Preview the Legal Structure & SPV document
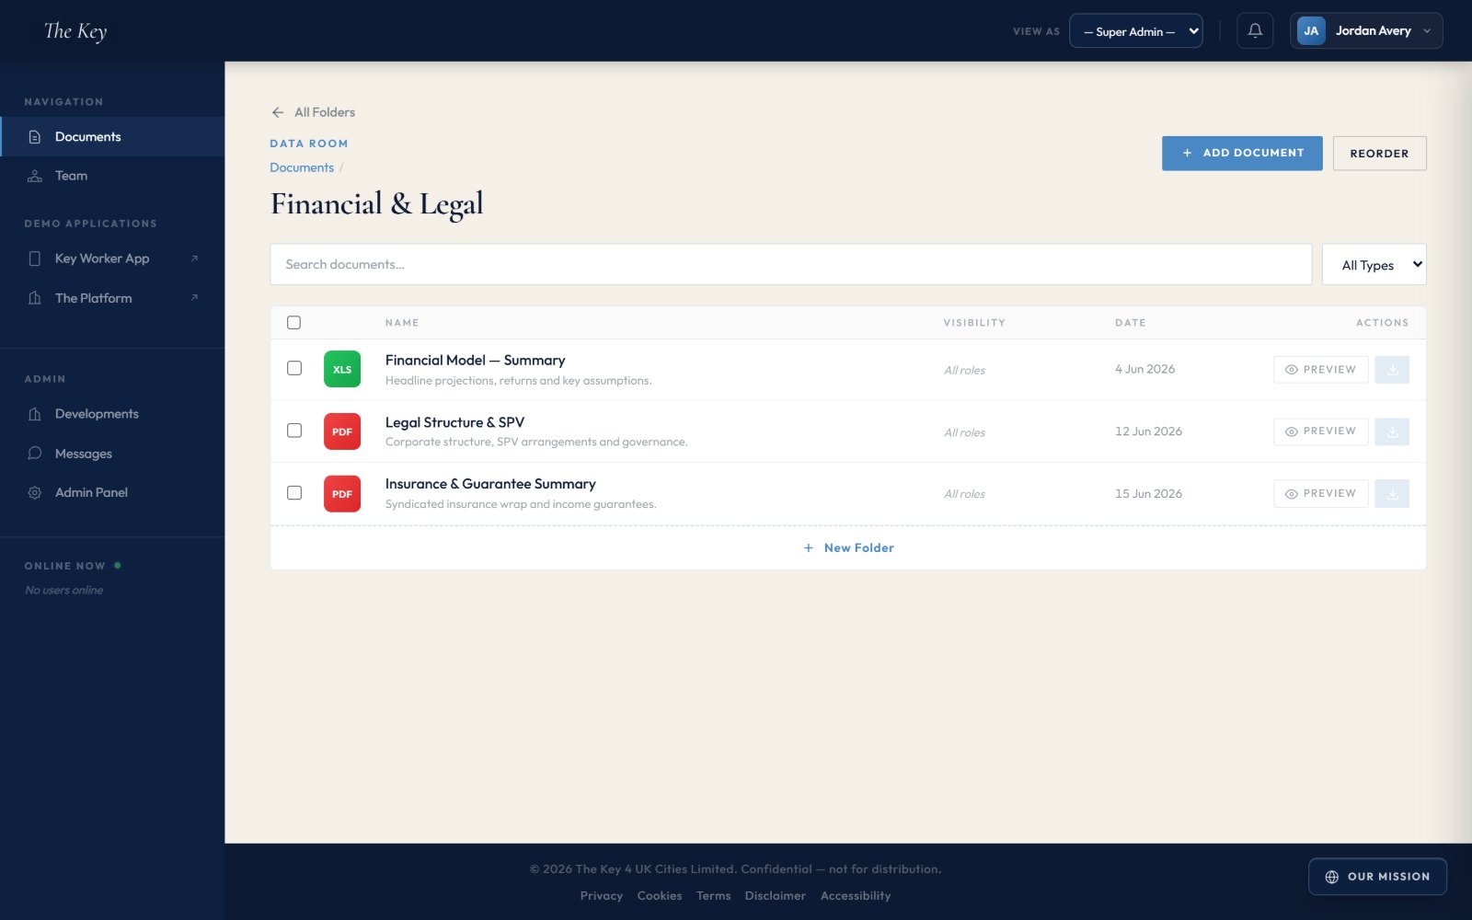Image resolution: width=1472 pixels, height=920 pixels. 1321,431
